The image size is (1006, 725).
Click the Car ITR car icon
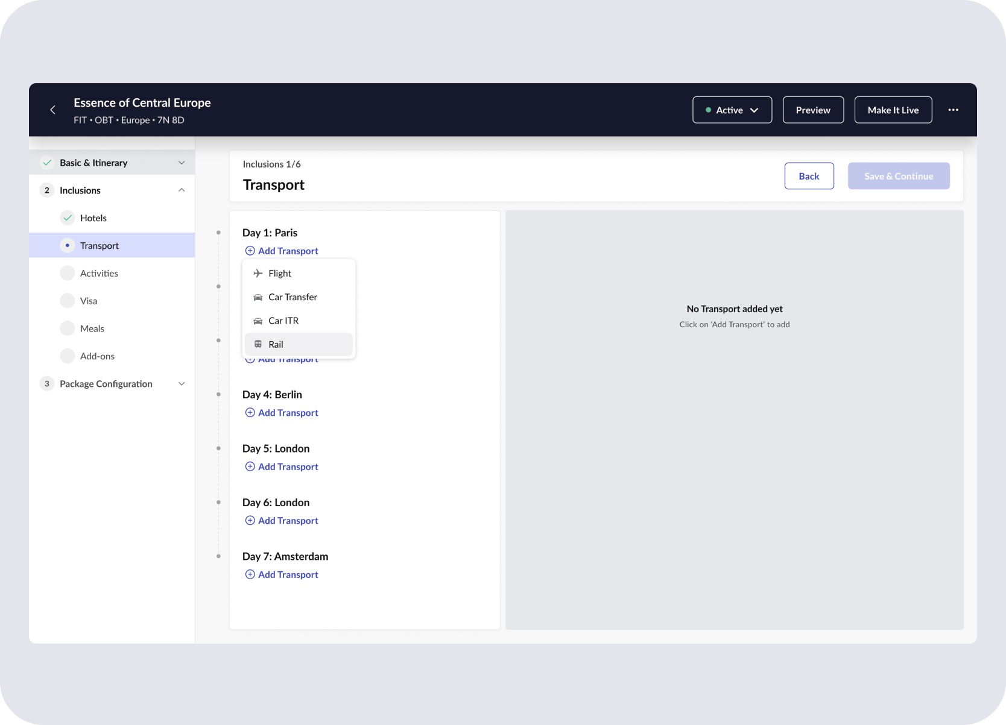click(x=258, y=321)
